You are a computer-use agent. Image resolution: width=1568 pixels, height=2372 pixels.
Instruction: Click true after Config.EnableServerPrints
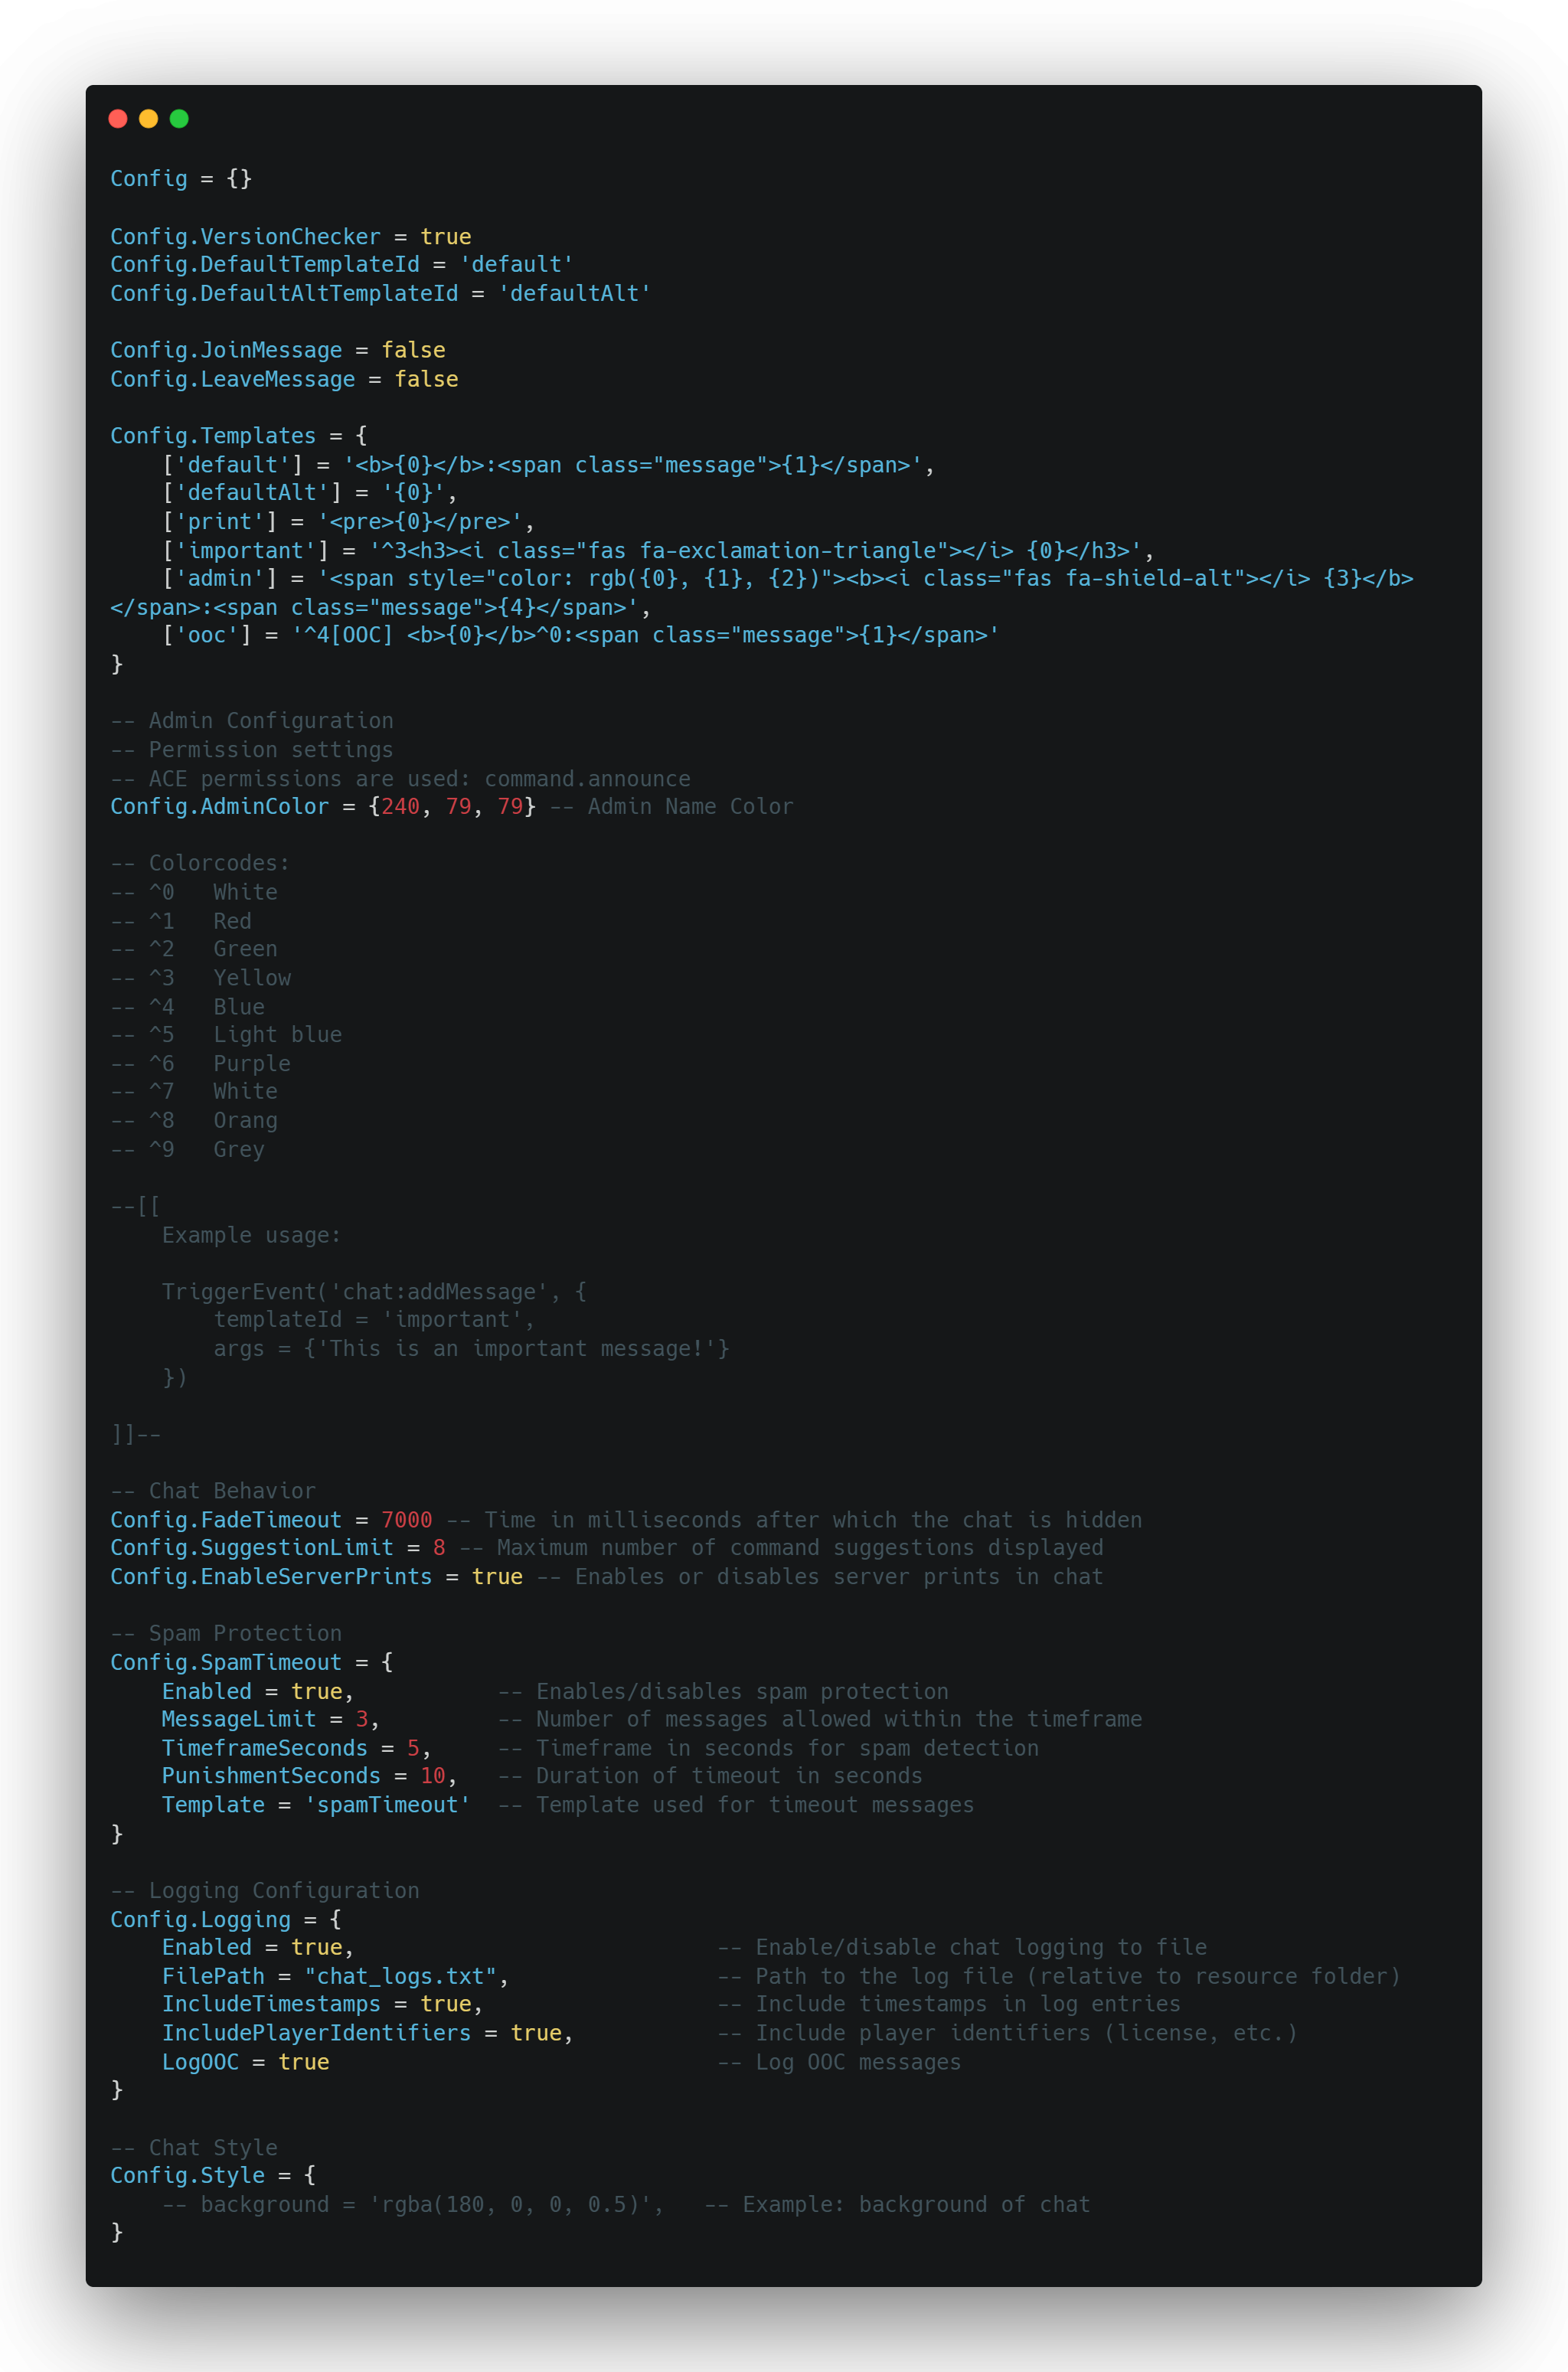click(x=497, y=1577)
